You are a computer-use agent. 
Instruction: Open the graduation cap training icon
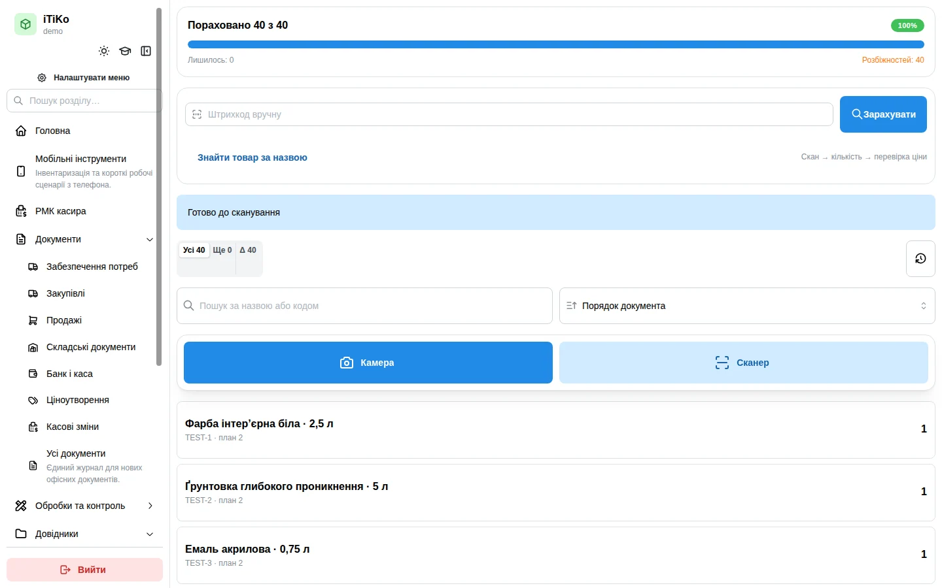(125, 51)
